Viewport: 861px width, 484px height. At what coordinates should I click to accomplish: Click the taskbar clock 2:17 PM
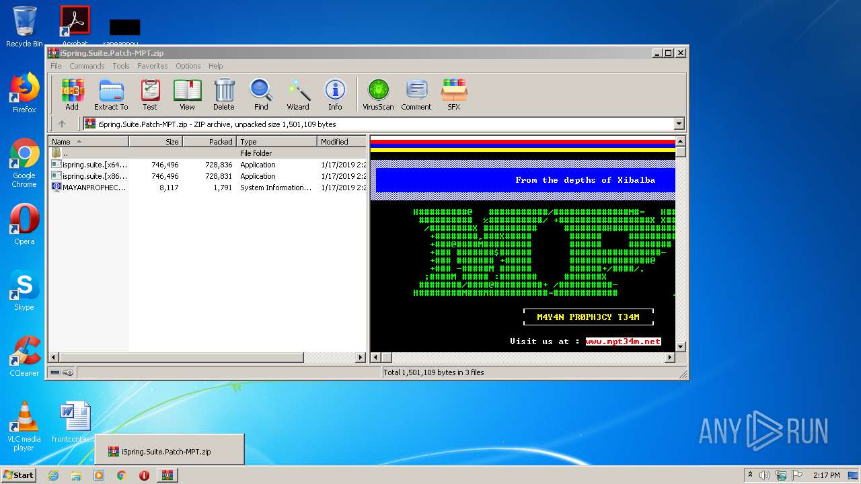(x=827, y=475)
